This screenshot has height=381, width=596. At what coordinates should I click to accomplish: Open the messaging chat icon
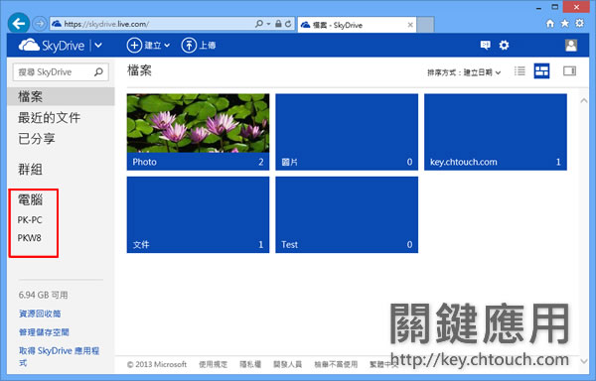[485, 46]
